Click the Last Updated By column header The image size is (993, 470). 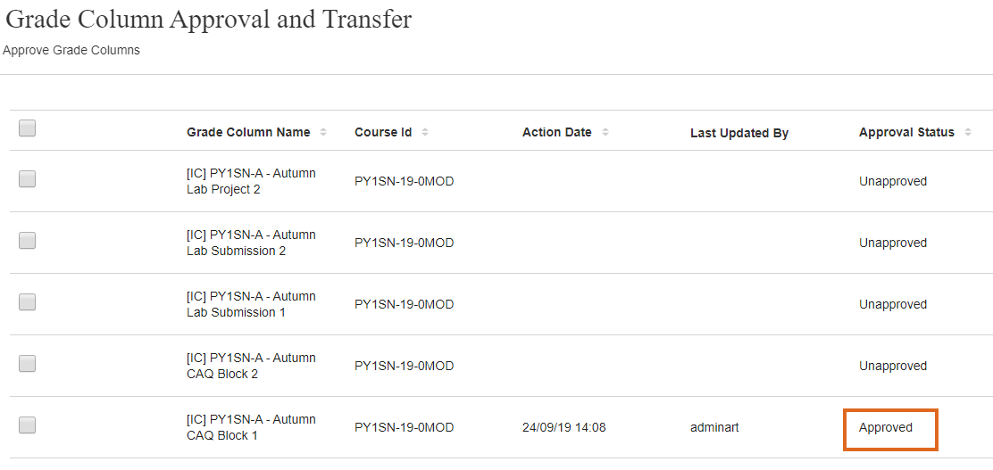pyautogui.click(x=739, y=133)
